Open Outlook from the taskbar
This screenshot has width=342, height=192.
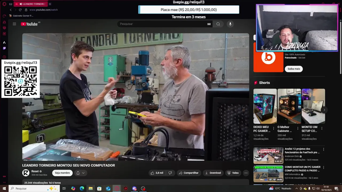point(108,189)
